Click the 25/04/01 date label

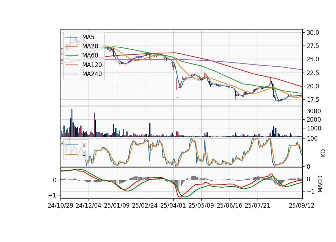coord(173,206)
